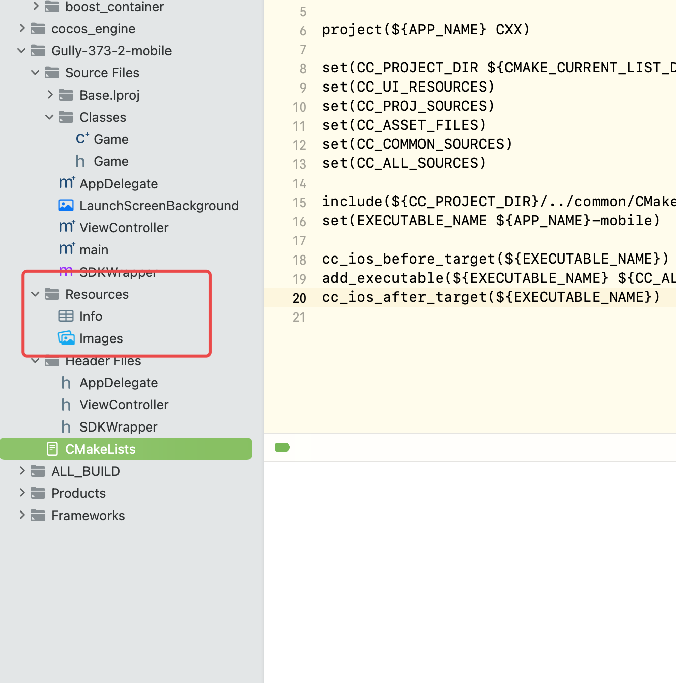This screenshot has height=683, width=676.
Task: Expand the Frameworks folder
Action: coord(22,515)
